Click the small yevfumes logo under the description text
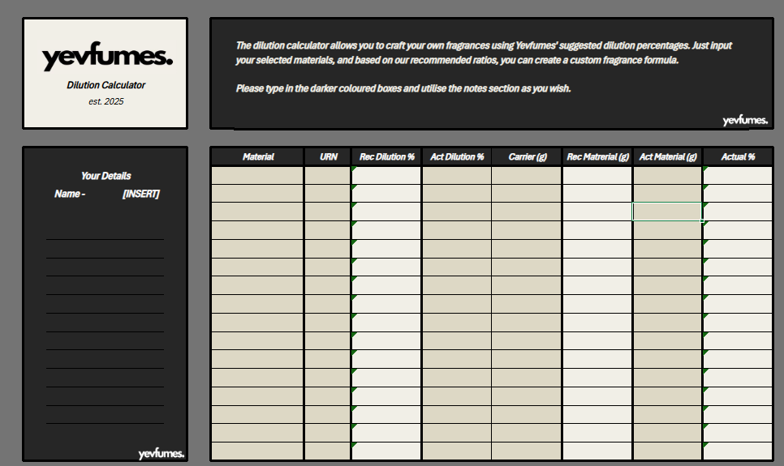Image resolution: width=784 pixels, height=466 pixels. 745,120
